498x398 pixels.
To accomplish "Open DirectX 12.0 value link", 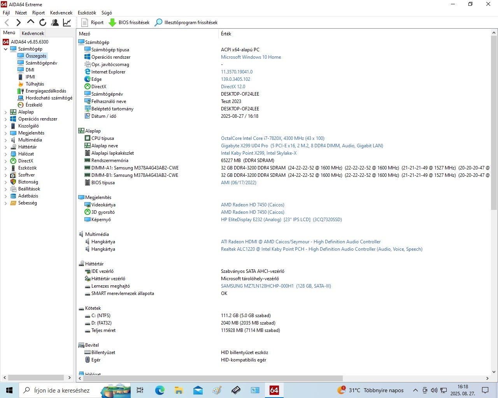I will pyautogui.click(x=233, y=87).
